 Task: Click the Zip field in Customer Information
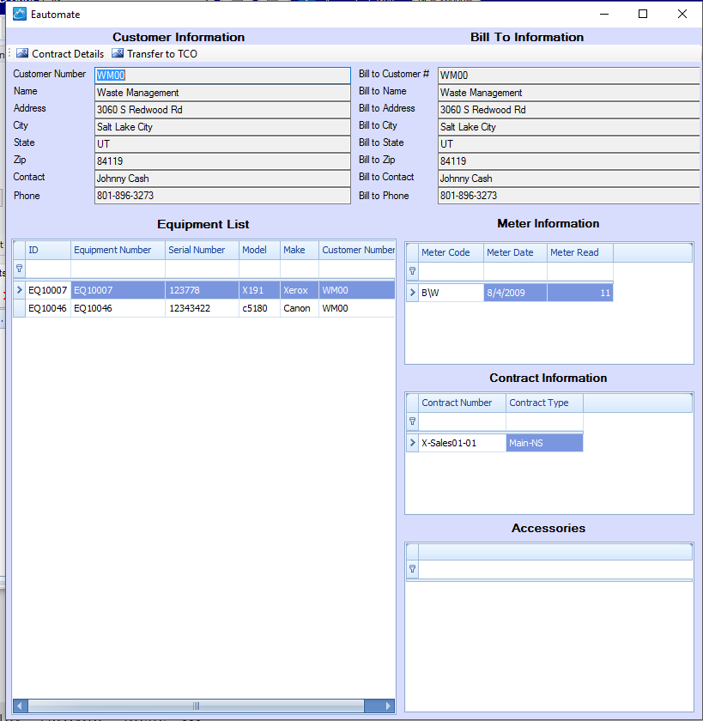tap(222, 161)
